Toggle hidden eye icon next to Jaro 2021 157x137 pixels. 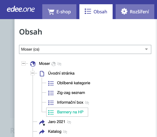pos(69,122)
